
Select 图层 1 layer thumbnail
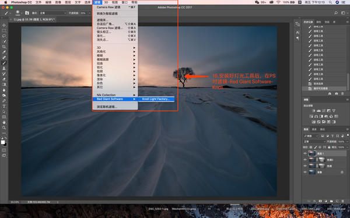click(312, 153)
